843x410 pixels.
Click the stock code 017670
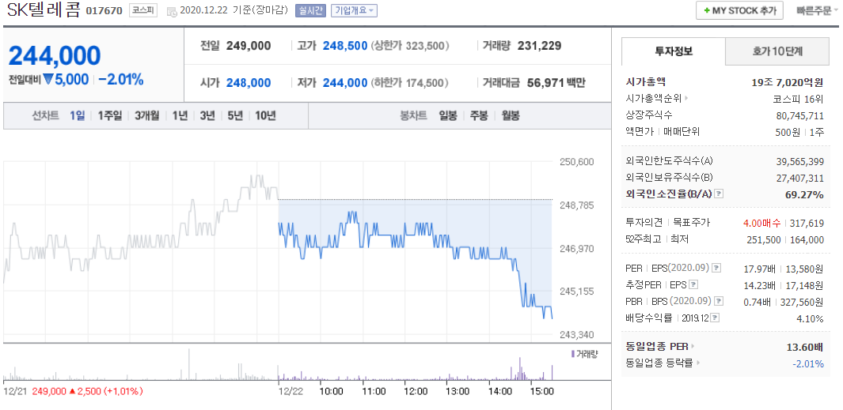[104, 11]
